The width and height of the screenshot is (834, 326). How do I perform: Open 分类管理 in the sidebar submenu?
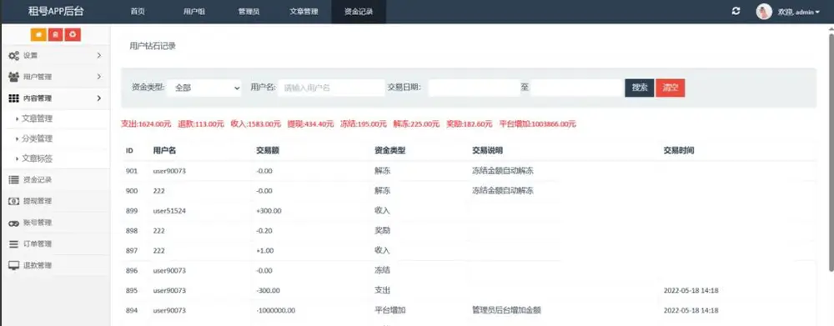(38, 138)
